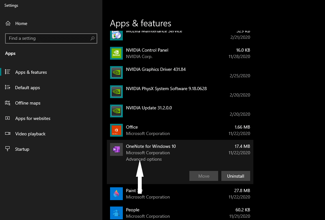Click the Home icon in the sidebar
The height and width of the screenshot is (220, 325).
pyautogui.click(x=8, y=23)
